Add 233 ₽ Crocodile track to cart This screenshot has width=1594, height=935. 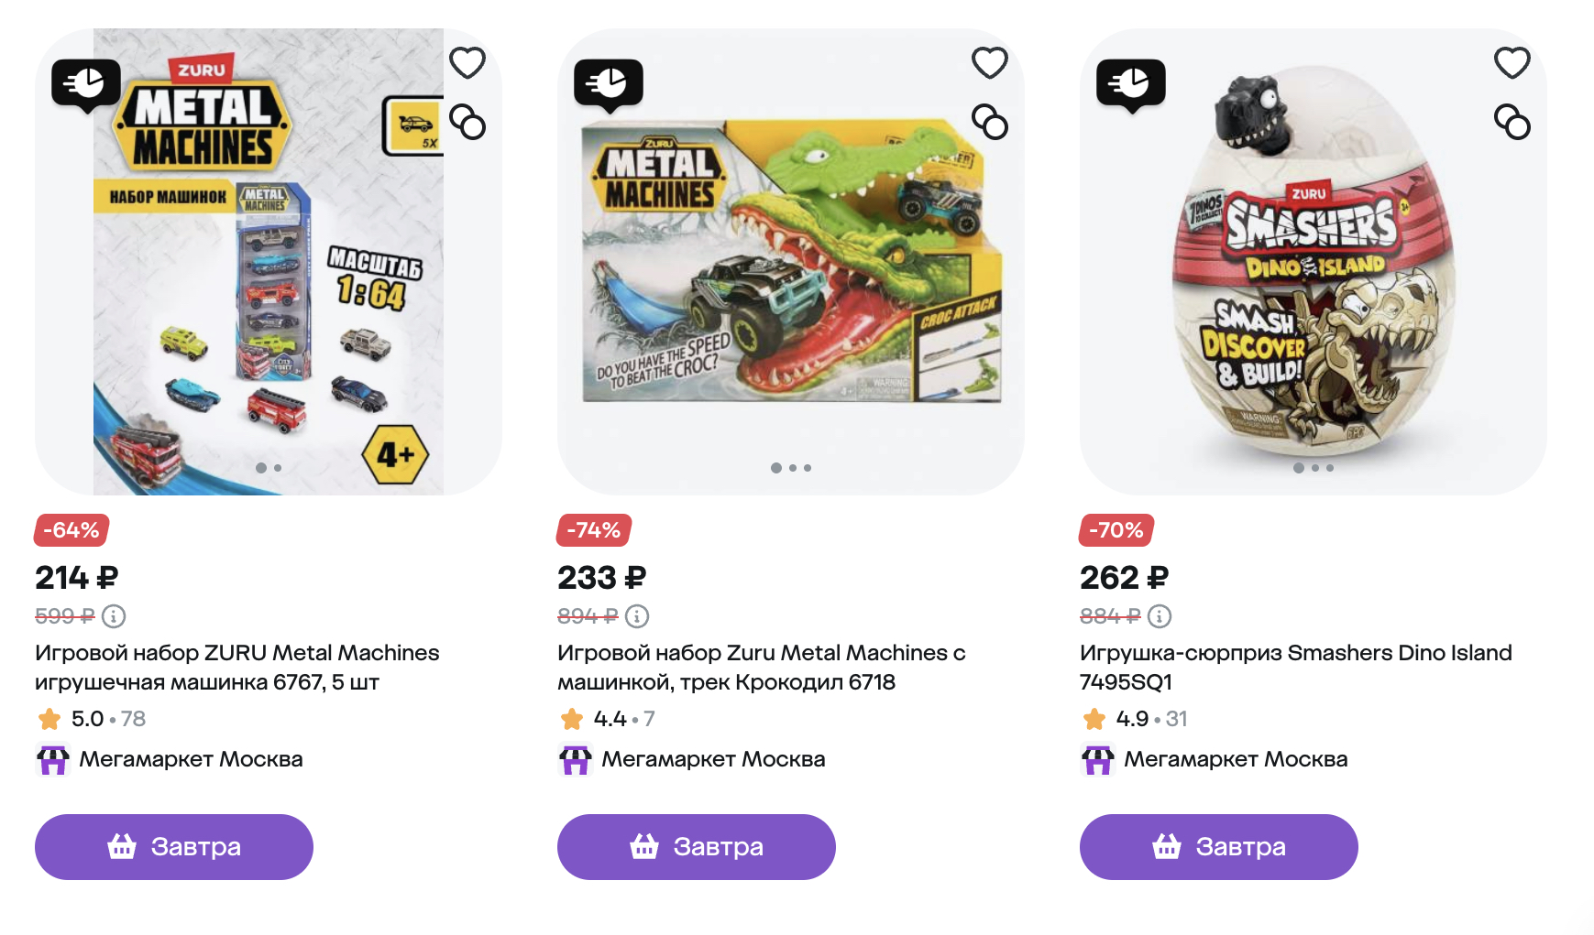click(x=697, y=847)
